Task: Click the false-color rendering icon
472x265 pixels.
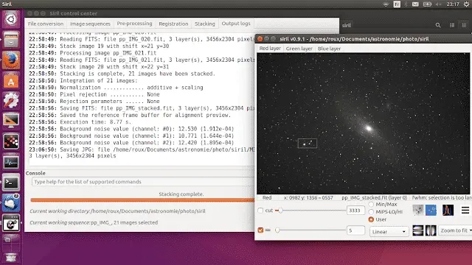Action: pos(448,210)
